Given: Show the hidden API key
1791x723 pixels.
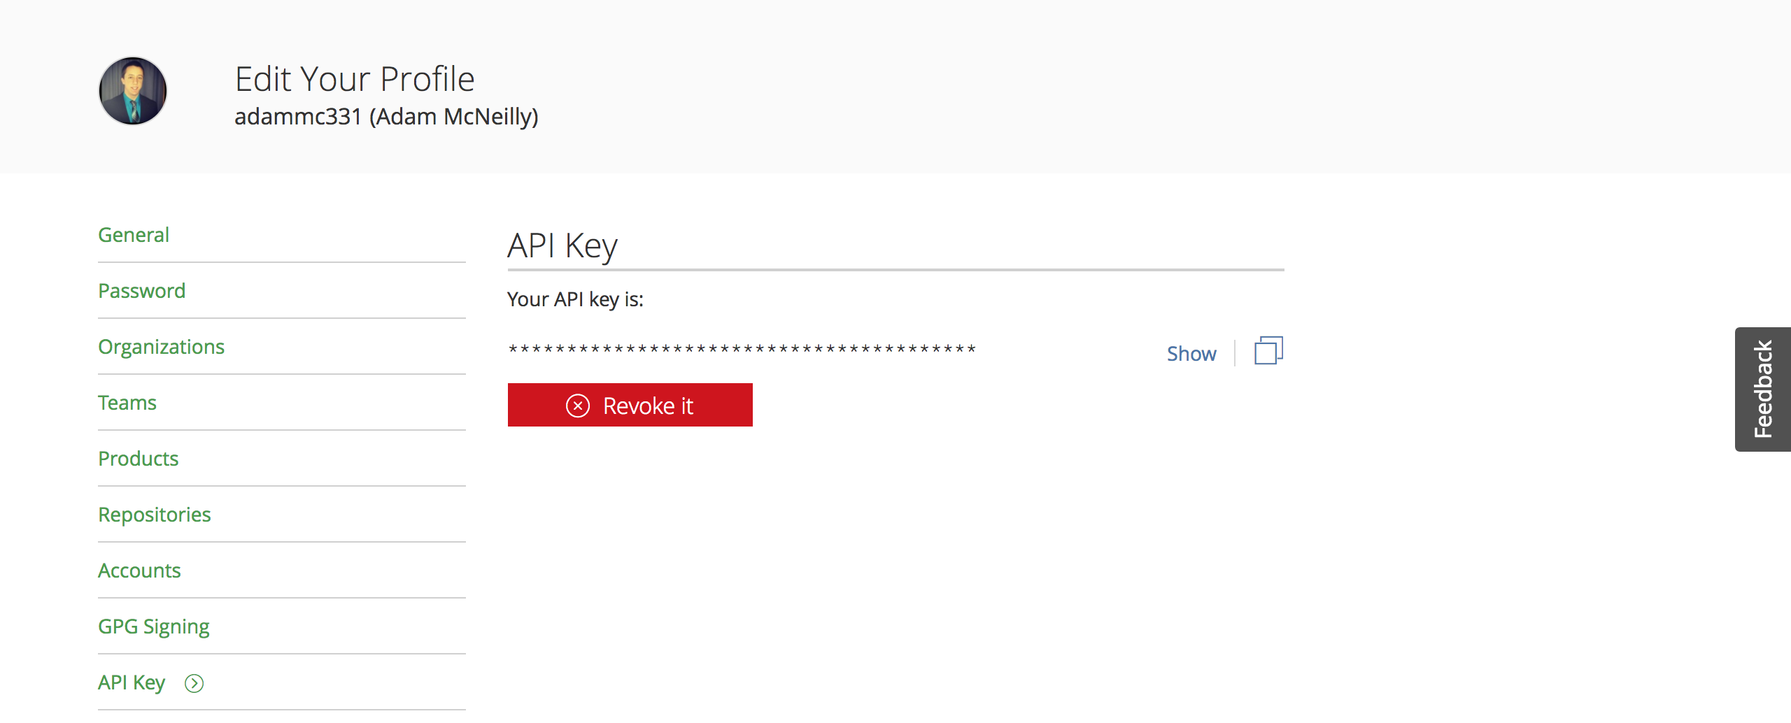Looking at the screenshot, I should (1191, 354).
